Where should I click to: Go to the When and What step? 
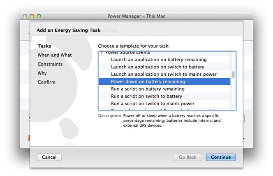(x=55, y=55)
